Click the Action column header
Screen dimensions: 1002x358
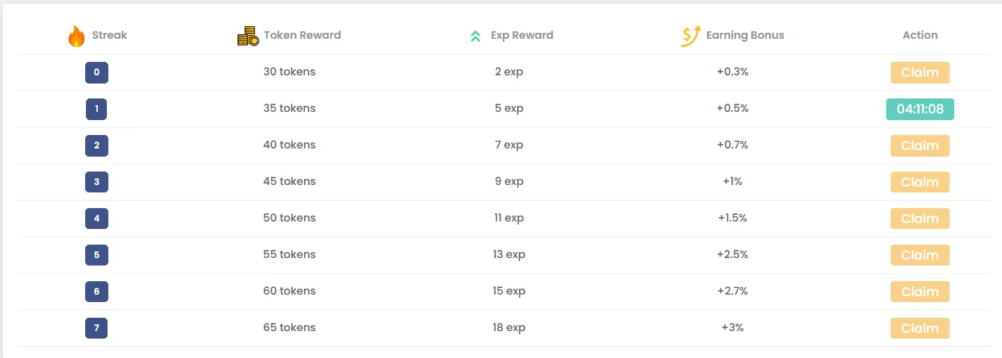(x=920, y=35)
